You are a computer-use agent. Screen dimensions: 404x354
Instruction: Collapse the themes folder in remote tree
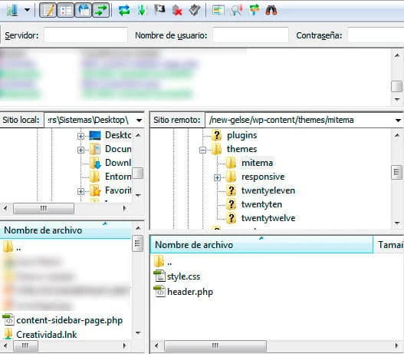tap(203, 150)
